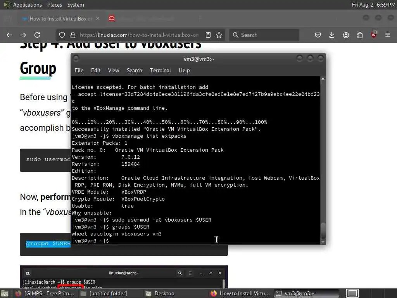
Task: Close the How to Install VirtualBox tab
Action: pos(98,19)
